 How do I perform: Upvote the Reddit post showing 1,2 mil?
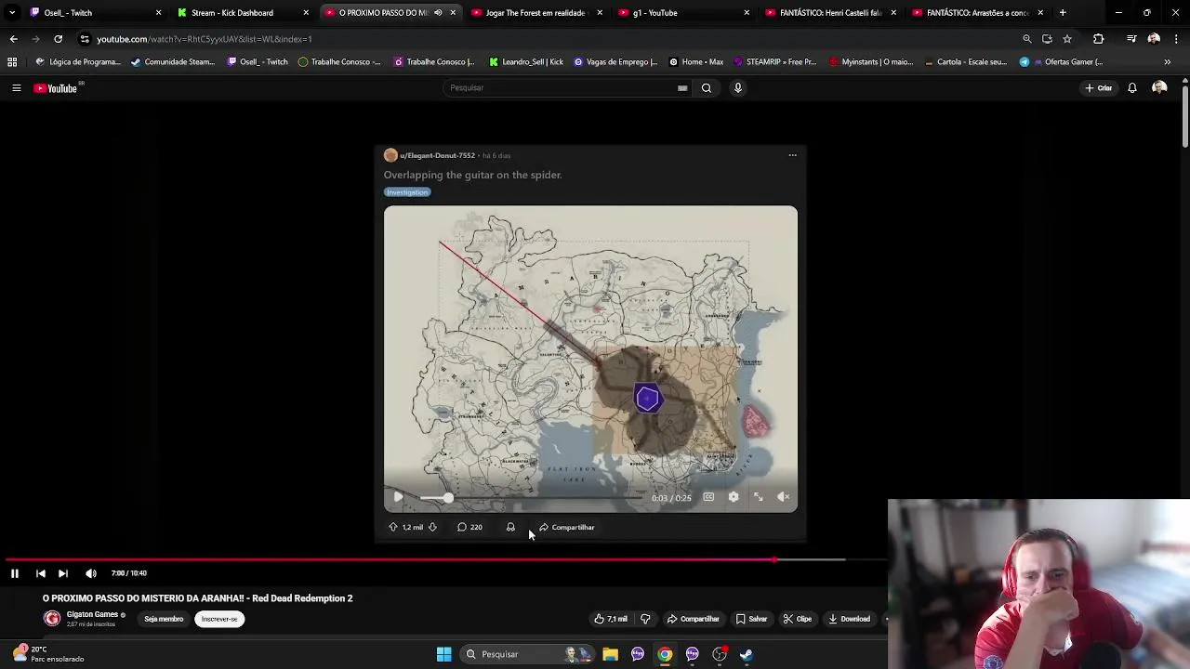point(393,527)
